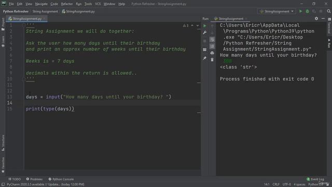This screenshot has width=332, height=187.
Task: Click the down-the-stack-trace arrow in the Run panel
Action: coord(212,33)
